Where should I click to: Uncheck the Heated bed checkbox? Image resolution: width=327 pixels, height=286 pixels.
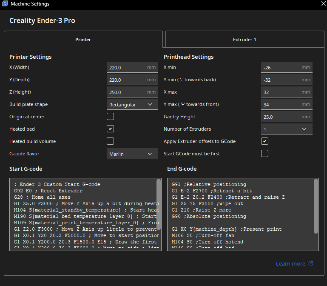point(110,129)
